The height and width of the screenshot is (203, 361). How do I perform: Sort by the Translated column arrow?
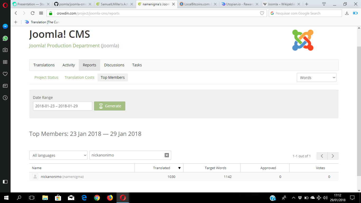point(179,168)
